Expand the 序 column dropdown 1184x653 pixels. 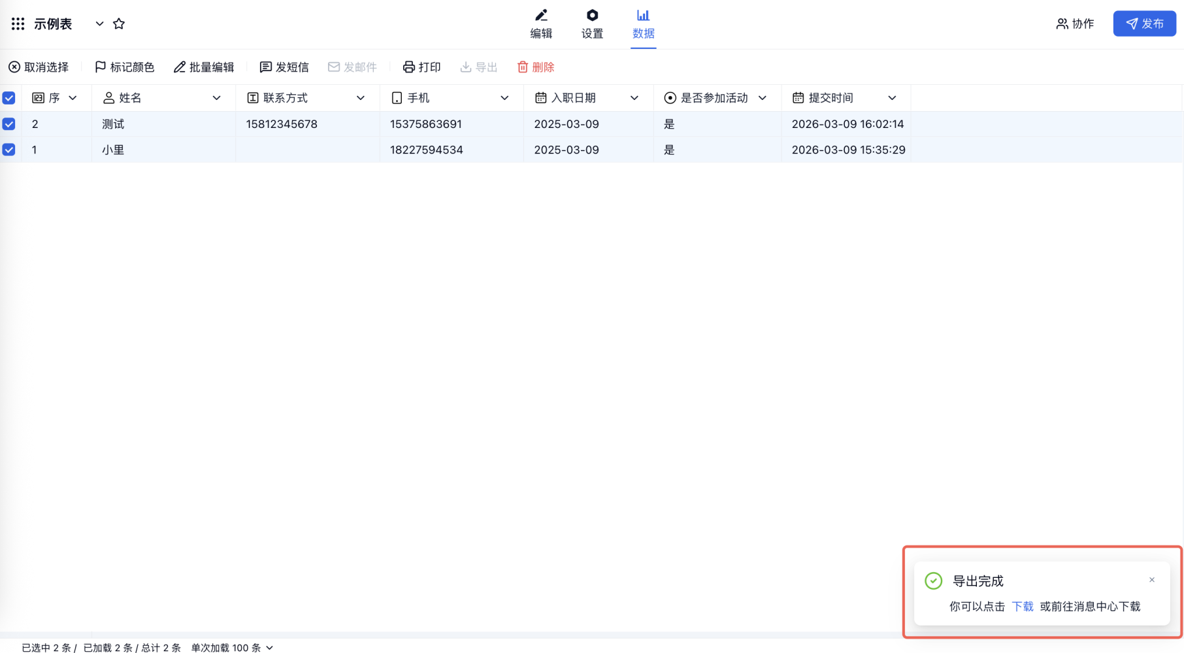(73, 98)
